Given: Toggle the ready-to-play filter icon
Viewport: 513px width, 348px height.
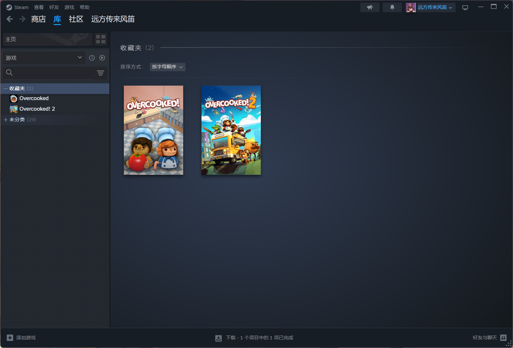Looking at the screenshot, I should [102, 58].
